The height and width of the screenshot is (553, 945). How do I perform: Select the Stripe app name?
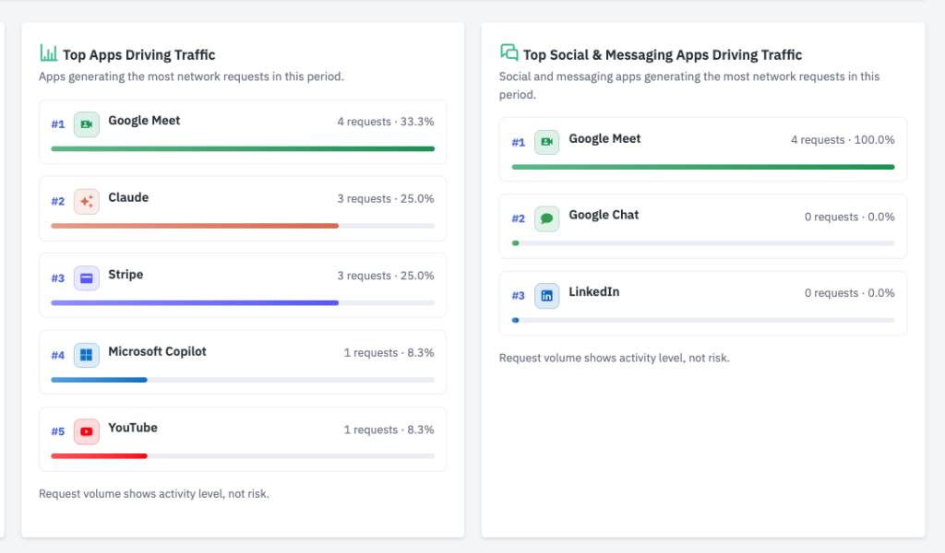[x=126, y=275]
